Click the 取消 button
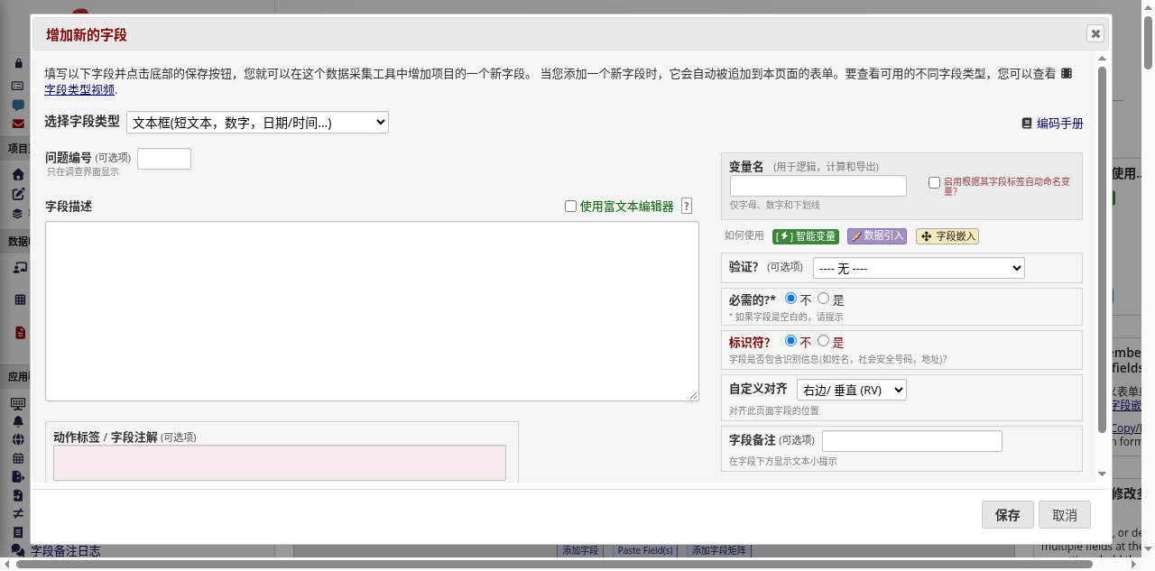 tap(1065, 515)
